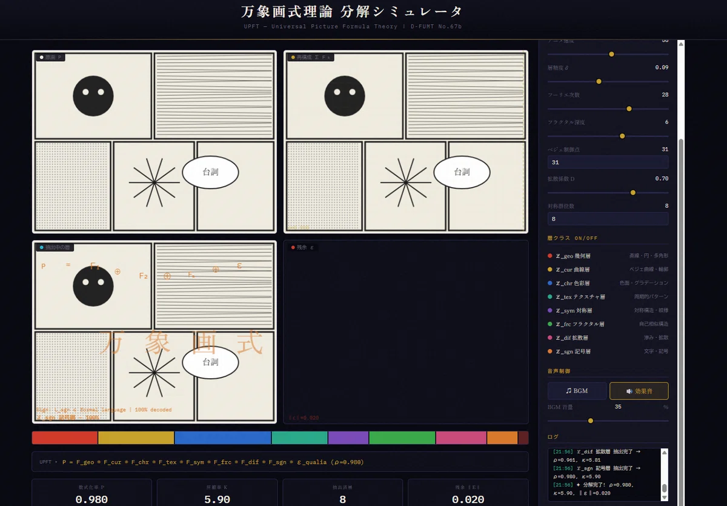
Task: Click the 台詞 speech bubble in 再構成 canvas
Action: (462, 172)
